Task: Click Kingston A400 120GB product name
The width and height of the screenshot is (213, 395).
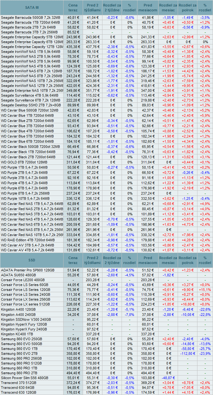Action: (x=18, y=309)
